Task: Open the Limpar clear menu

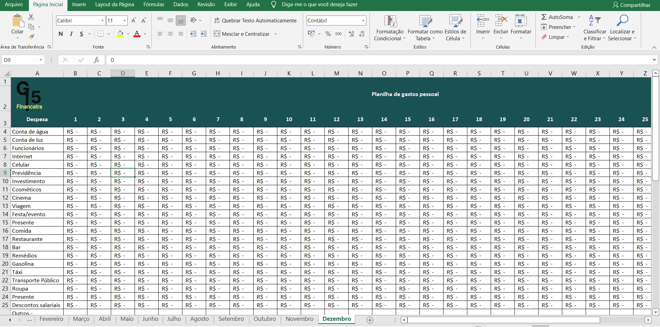Action: pyautogui.click(x=555, y=37)
